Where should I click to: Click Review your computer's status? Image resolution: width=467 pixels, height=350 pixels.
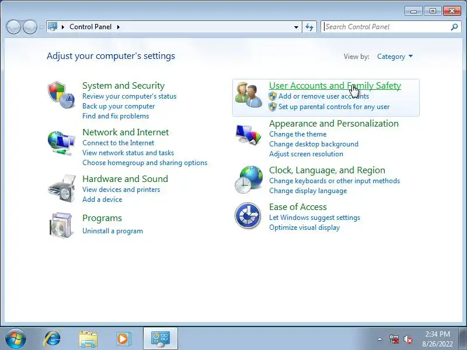(129, 96)
